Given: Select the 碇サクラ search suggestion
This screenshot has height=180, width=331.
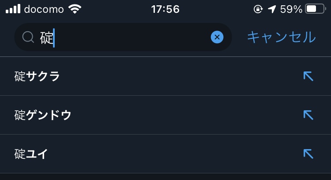Looking at the screenshot, I should click(x=38, y=76).
